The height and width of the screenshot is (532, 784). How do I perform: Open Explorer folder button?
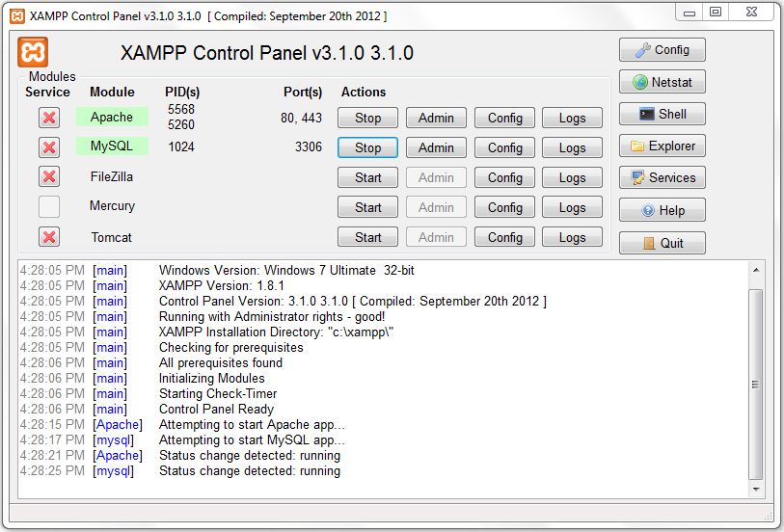coord(662,146)
